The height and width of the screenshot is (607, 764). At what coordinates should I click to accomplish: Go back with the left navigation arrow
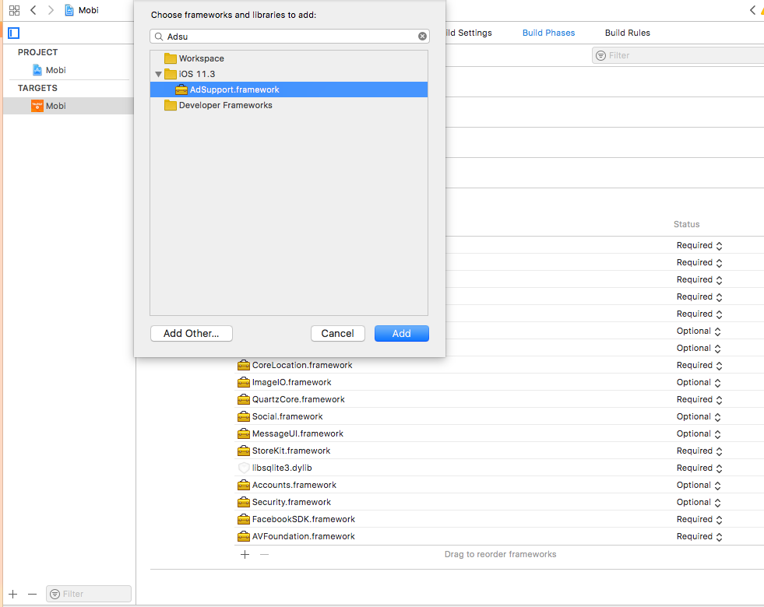(x=33, y=10)
